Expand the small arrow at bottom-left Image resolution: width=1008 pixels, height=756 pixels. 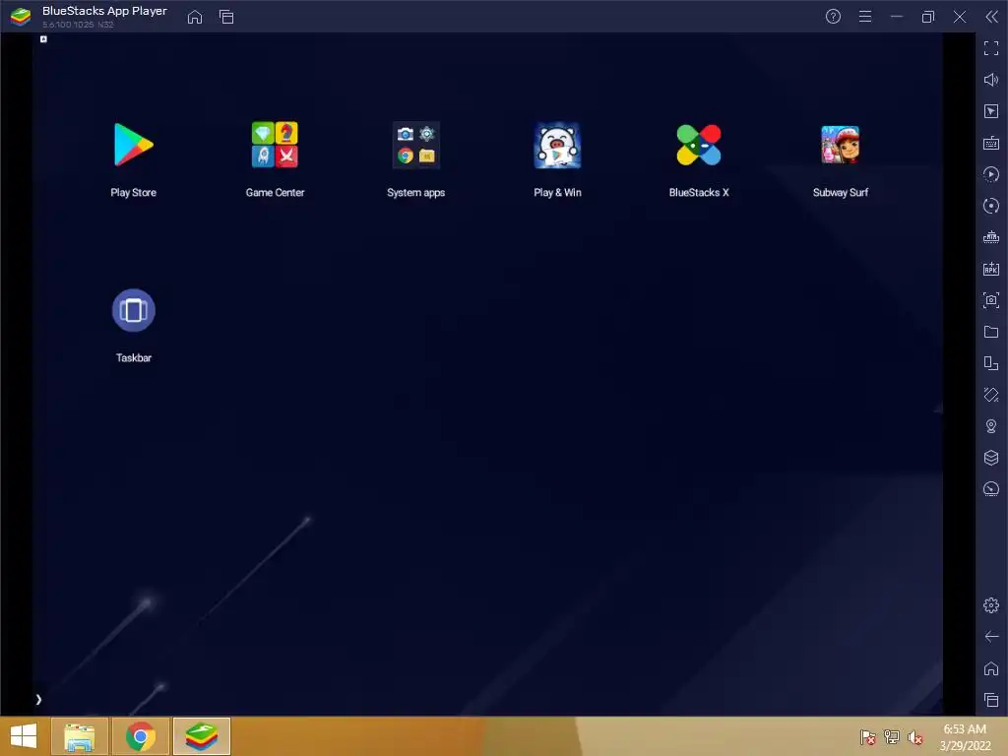pyautogui.click(x=38, y=700)
